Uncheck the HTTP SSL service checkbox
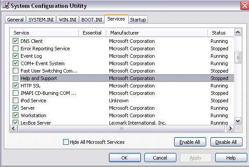 [x=15, y=86]
